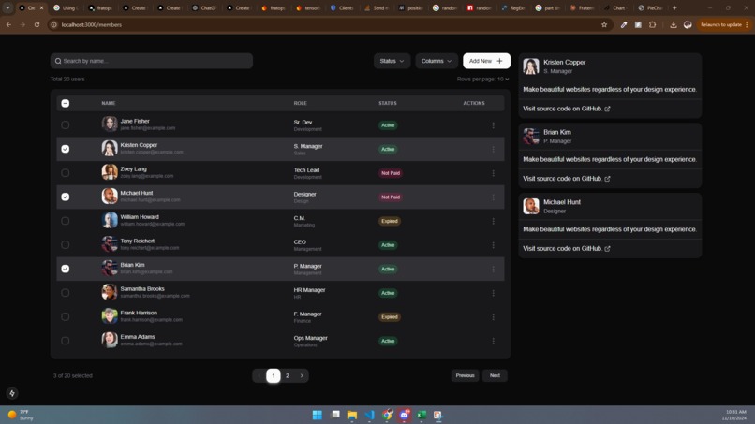Check the Jane Fisher row checkbox

tap(65, 125)
